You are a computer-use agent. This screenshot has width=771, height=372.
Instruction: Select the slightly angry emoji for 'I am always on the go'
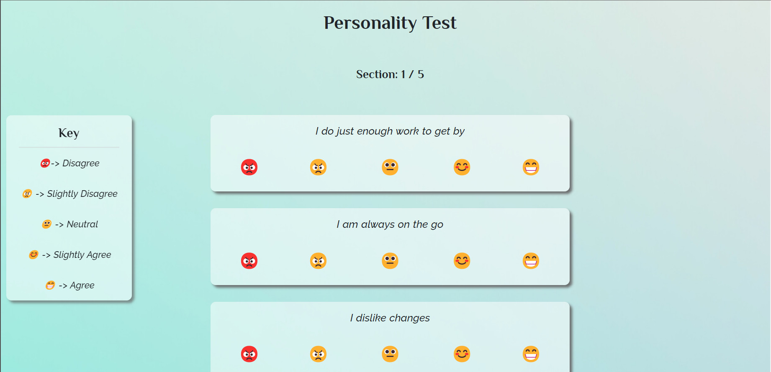(x=318, y=260)
